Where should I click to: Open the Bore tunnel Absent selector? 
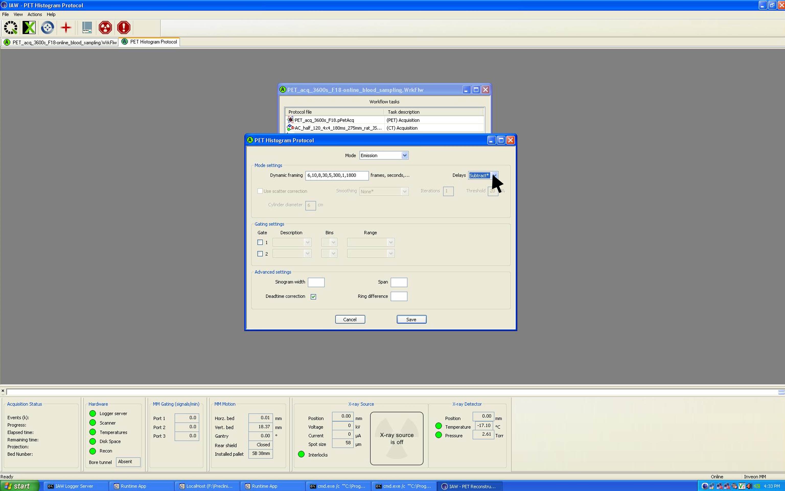point(128,462)
